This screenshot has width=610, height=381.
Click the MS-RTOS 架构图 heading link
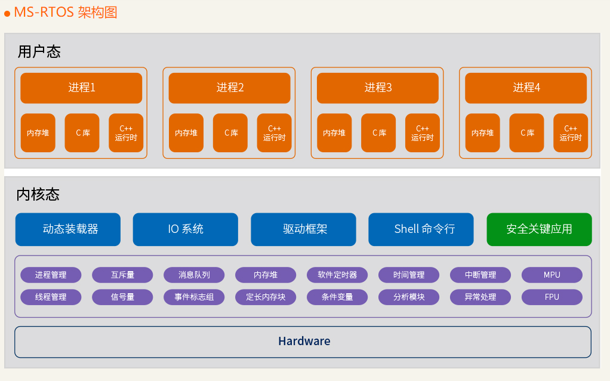[67, 12]
